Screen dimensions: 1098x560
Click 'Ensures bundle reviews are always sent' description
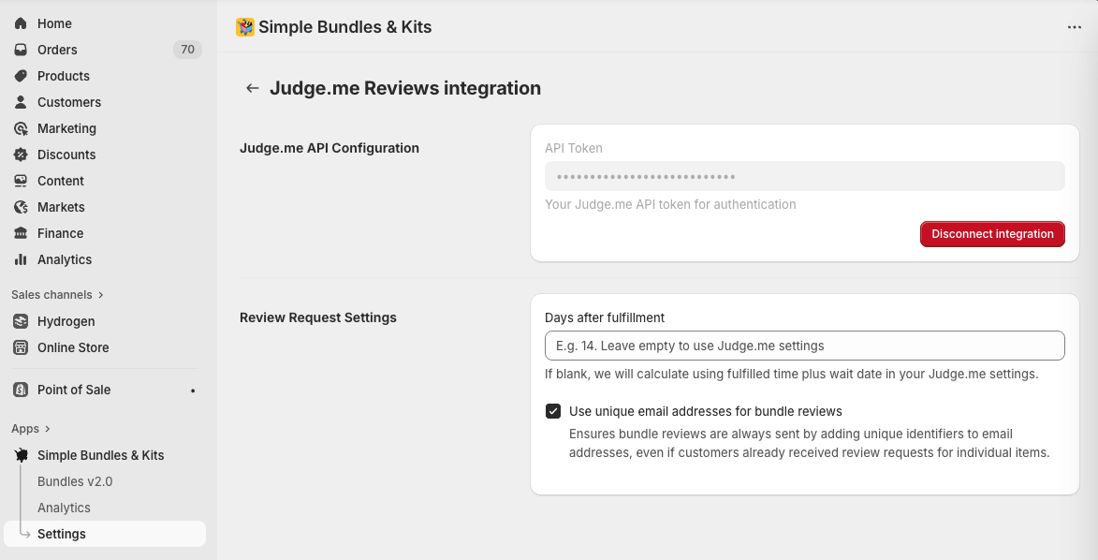point(809,444)
